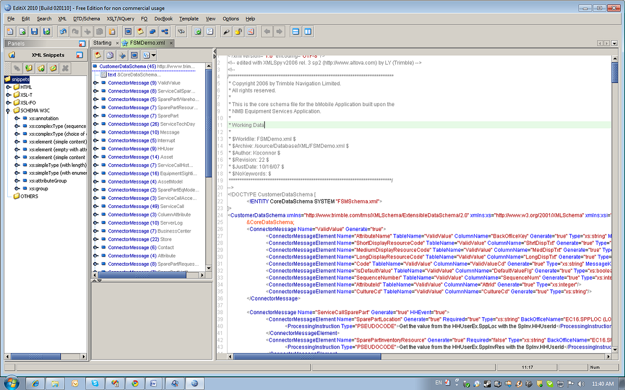Click the back arrow navigation icon

(x=267, y=32)
